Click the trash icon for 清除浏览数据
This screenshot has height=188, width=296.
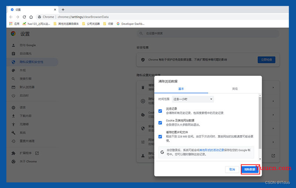(143, 88)
